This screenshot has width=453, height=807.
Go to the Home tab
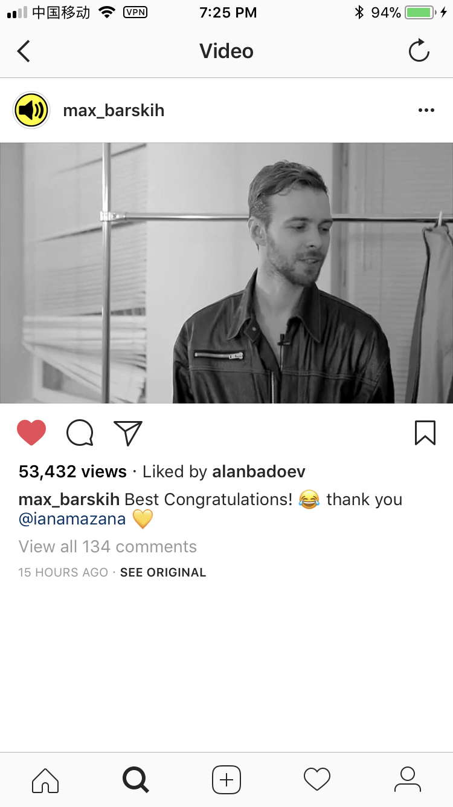pos(45,780)
